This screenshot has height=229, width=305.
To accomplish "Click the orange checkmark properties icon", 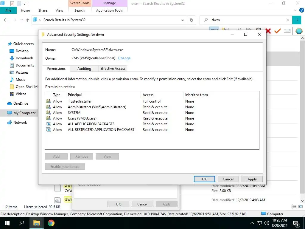I will point(278,31).
